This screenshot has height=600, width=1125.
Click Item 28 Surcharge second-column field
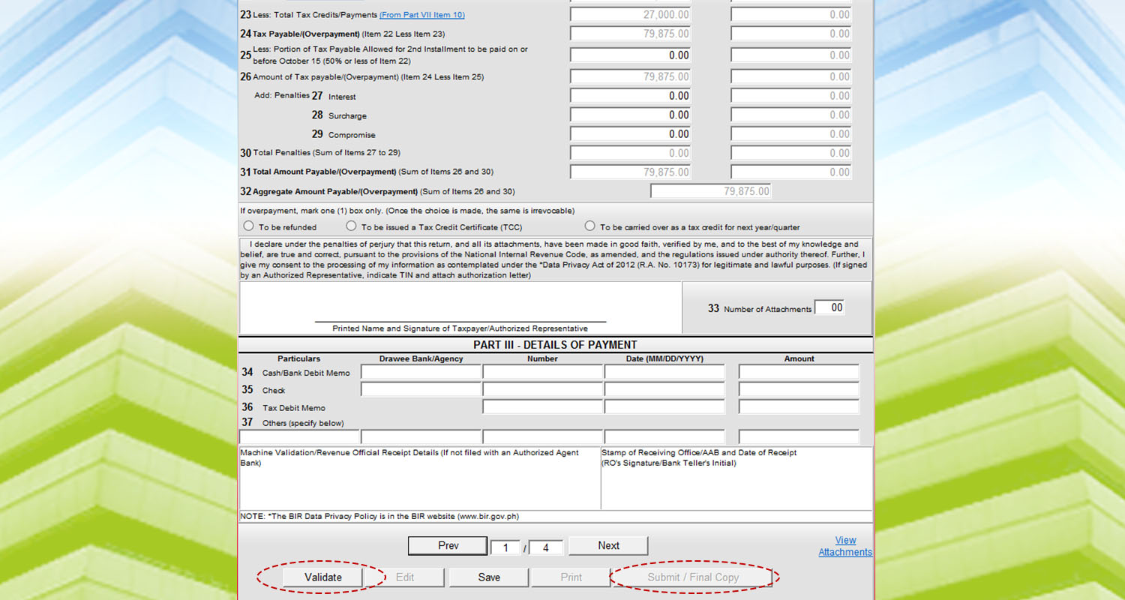(x=791, y=115)
